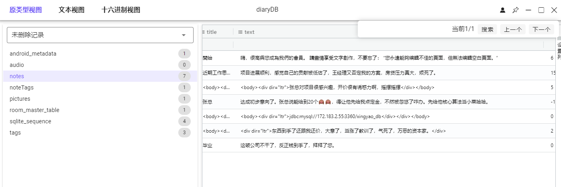This screenshot has width=561, height=187.
Task: Select the android_metadata table
Action: (33, 54)
